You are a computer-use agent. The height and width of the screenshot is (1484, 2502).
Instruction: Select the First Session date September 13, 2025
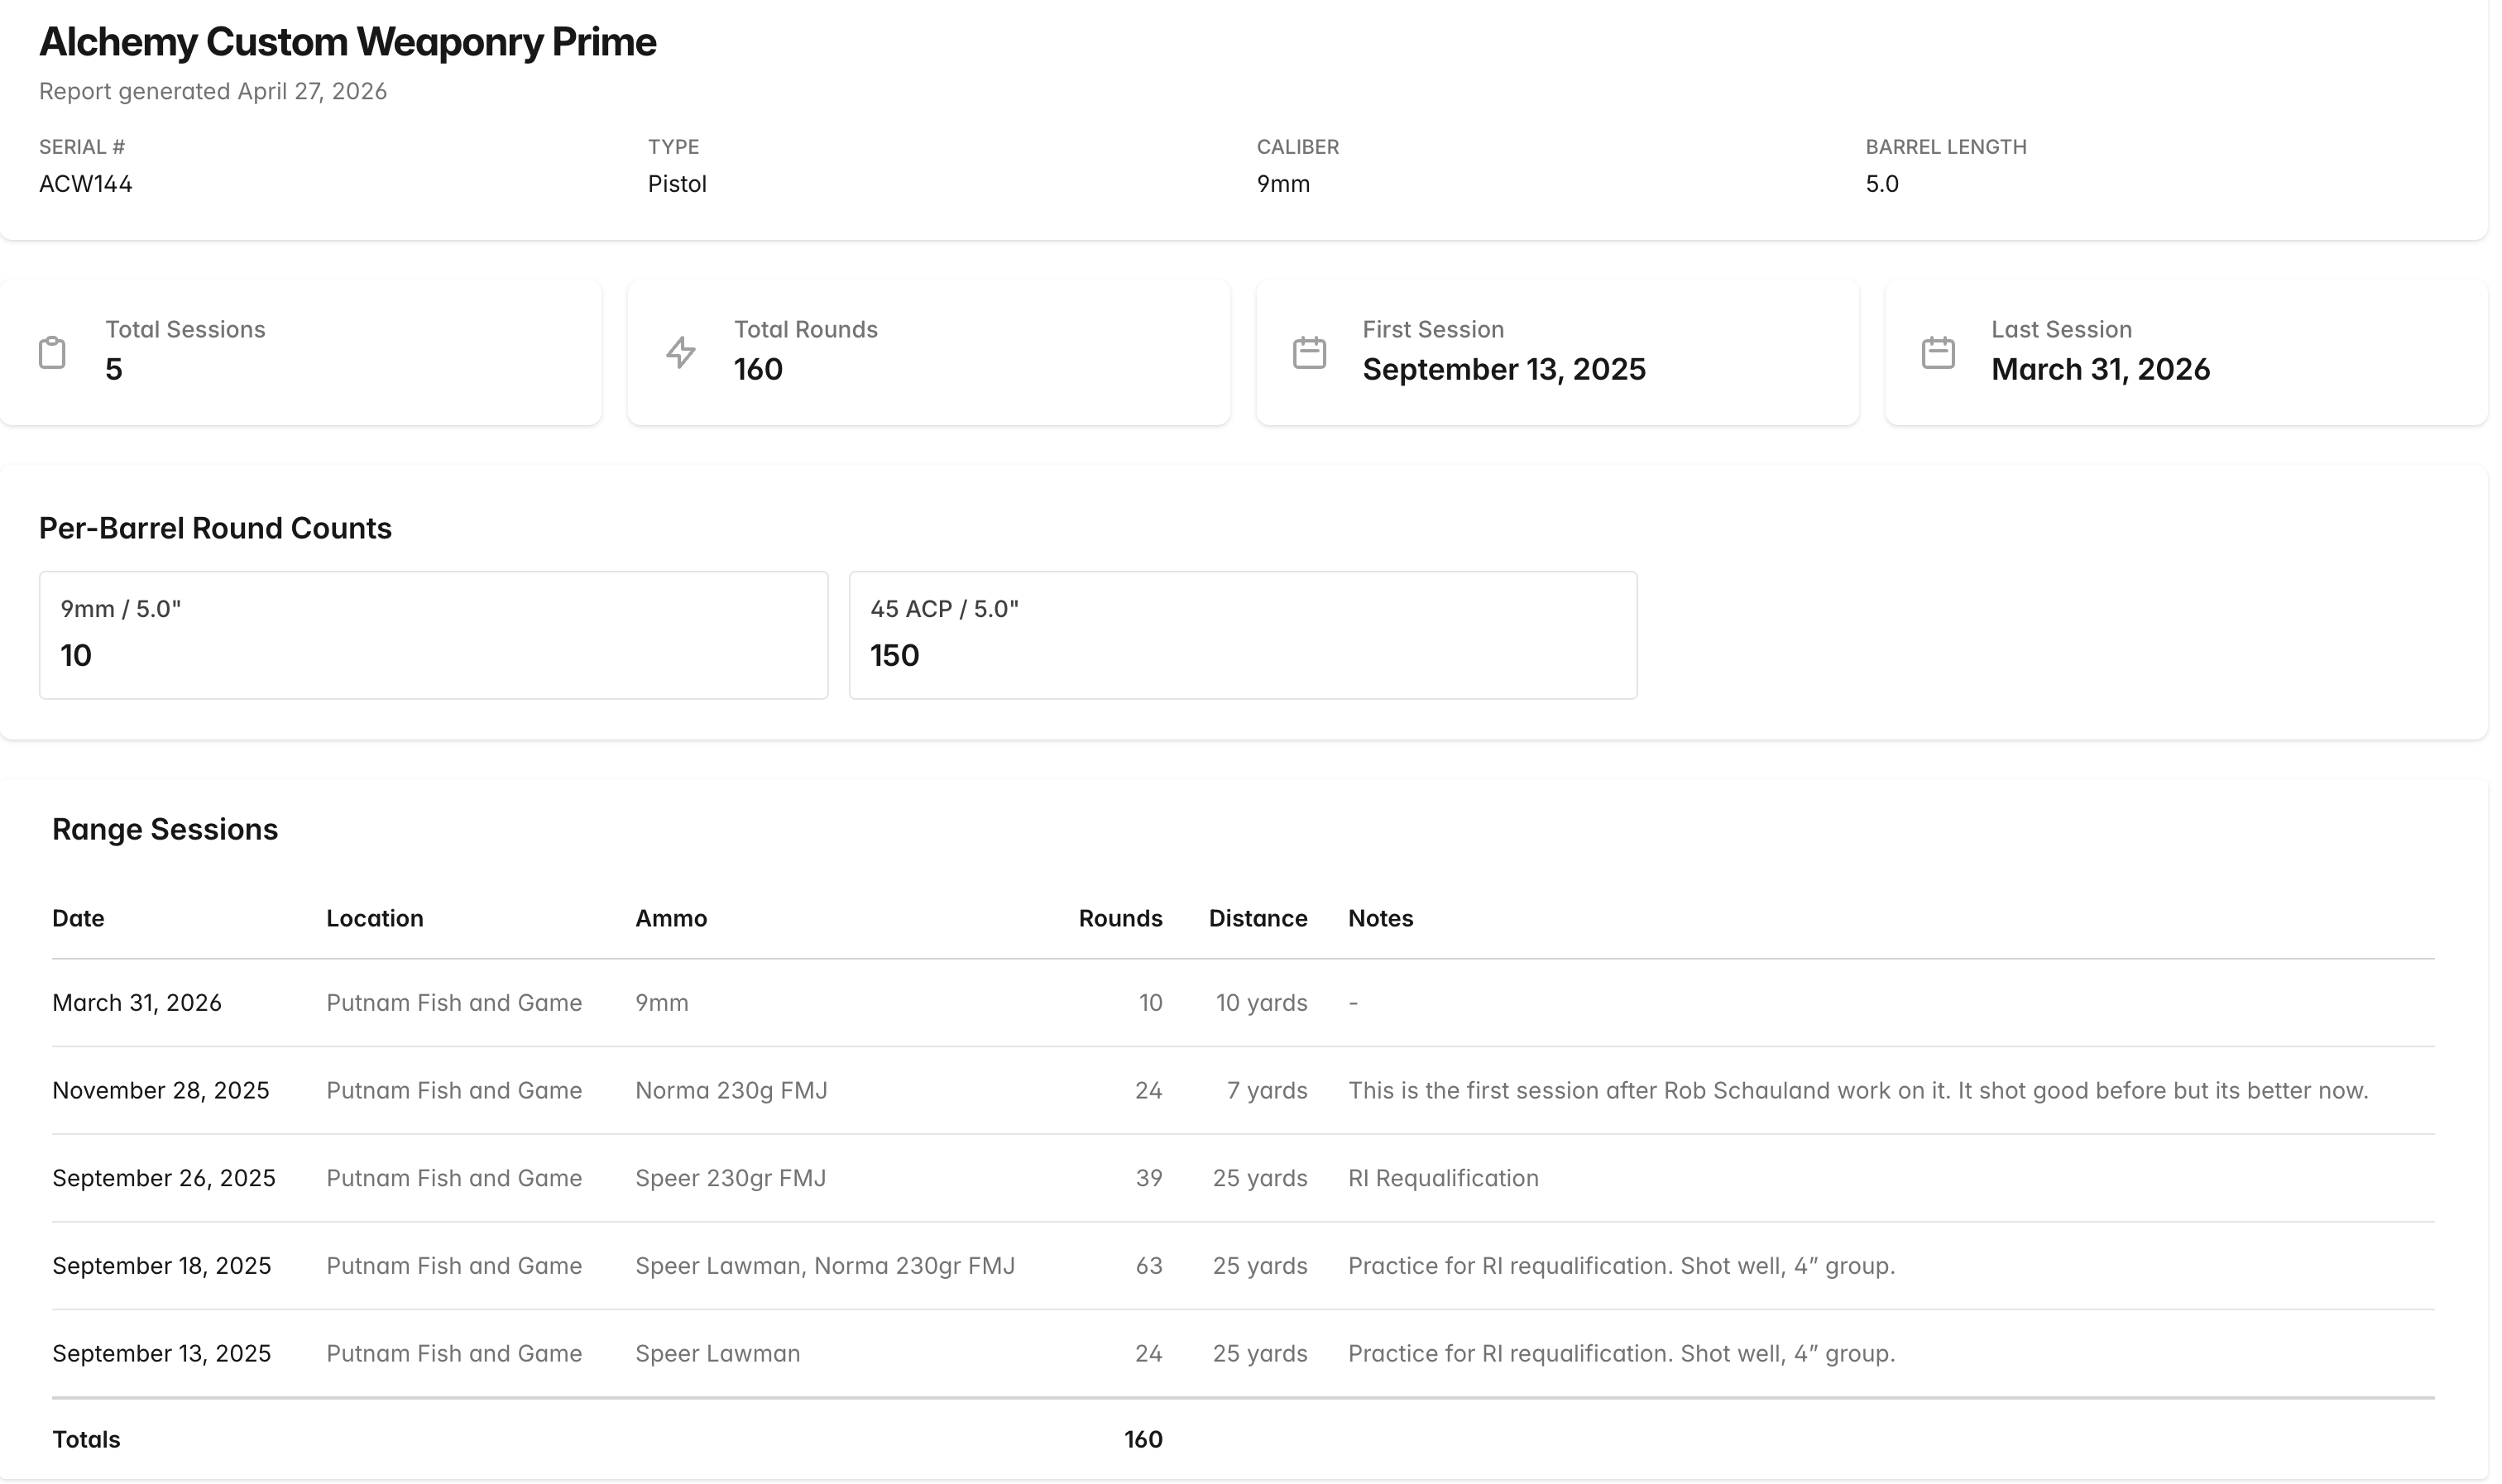tap(1504, 370)
